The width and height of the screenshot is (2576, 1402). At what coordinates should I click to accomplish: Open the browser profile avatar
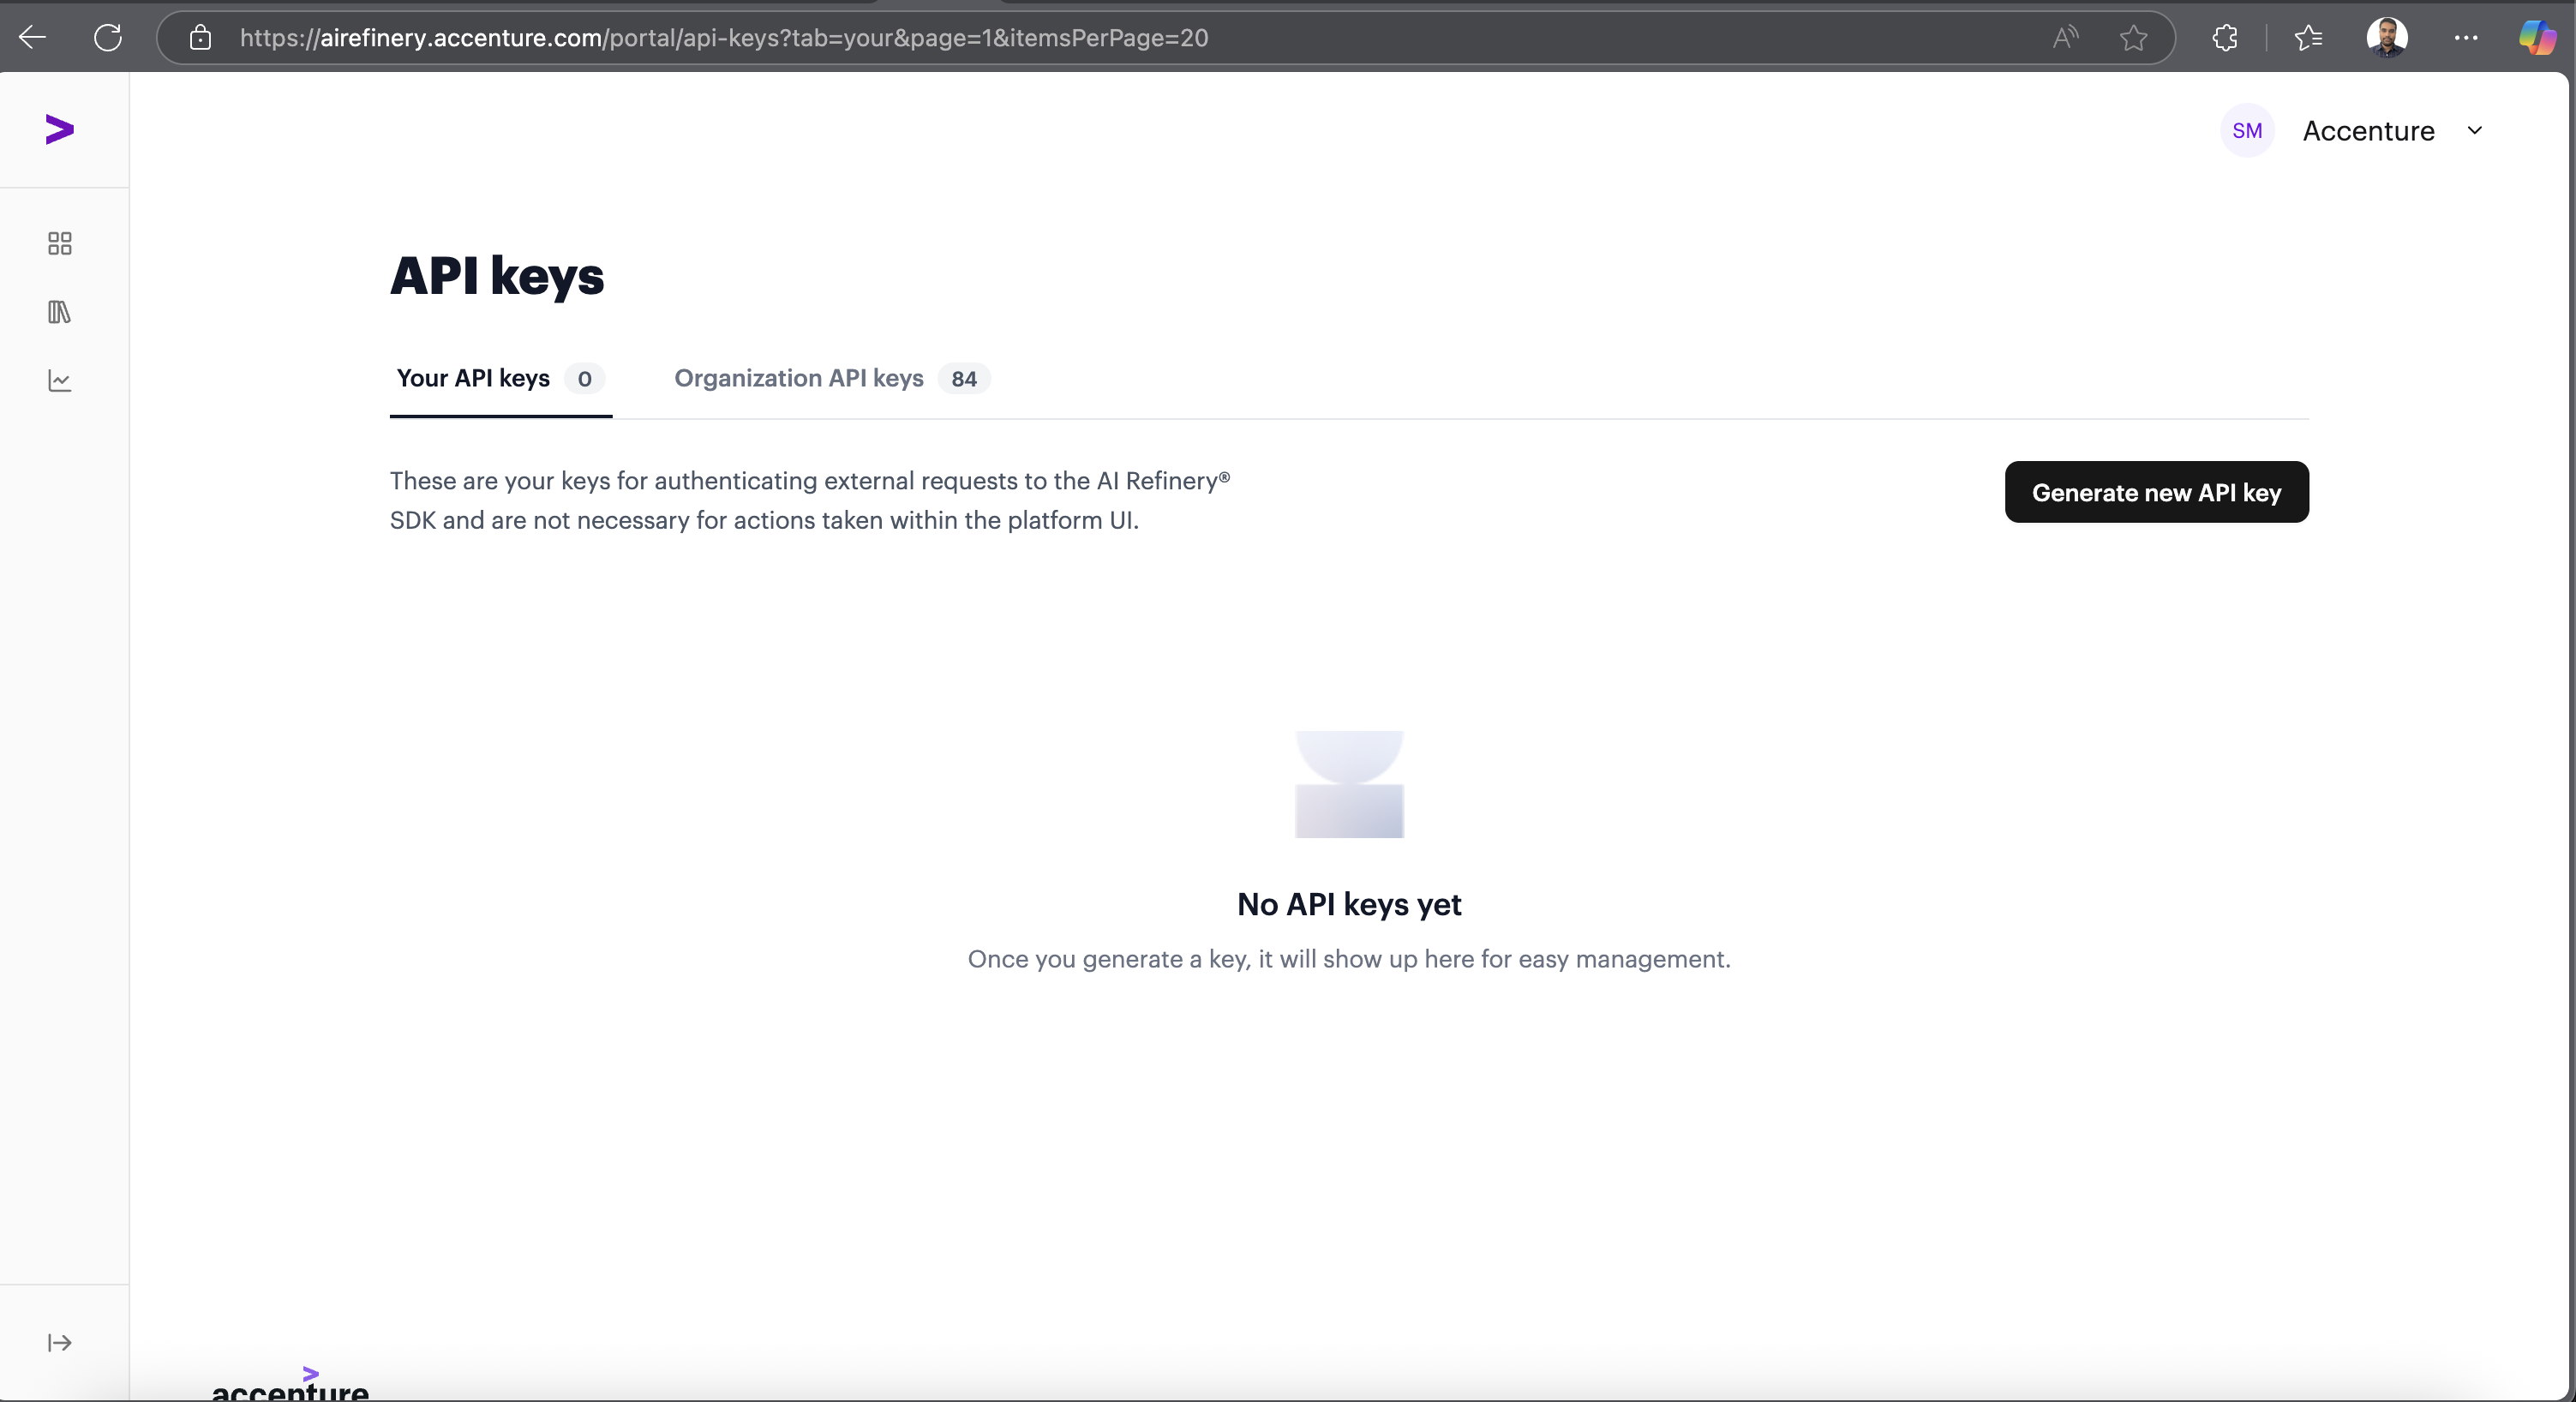pos(2387,38)
